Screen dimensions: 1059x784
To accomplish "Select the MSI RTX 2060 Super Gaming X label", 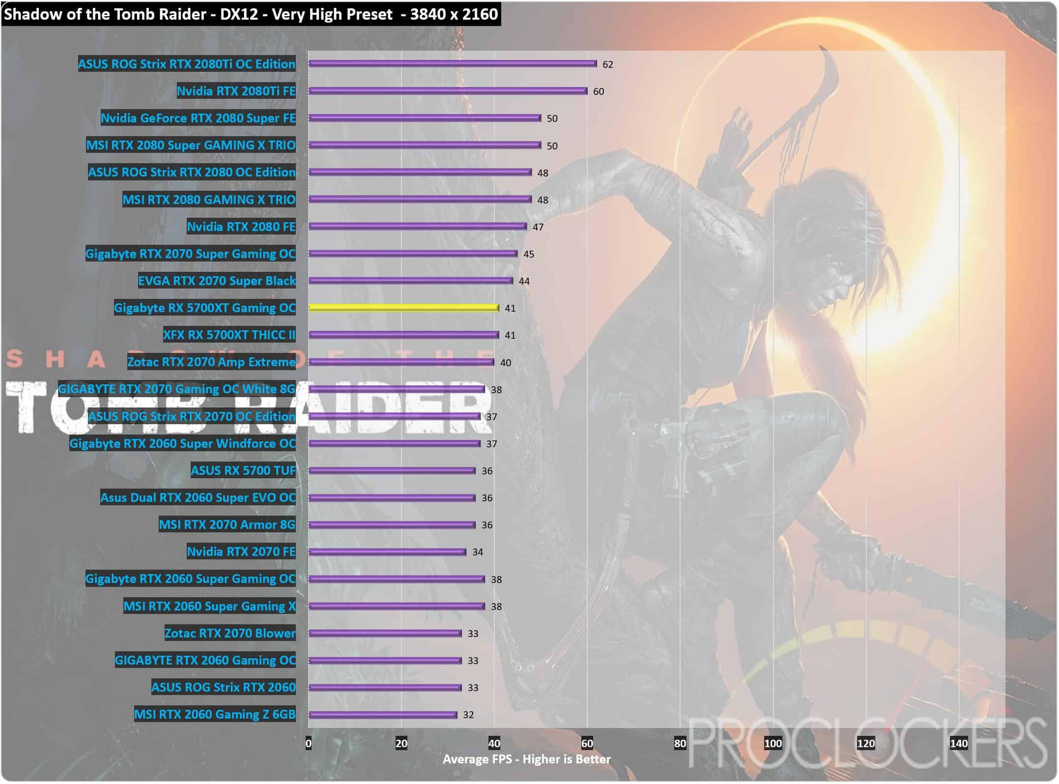I will (209, 606).
